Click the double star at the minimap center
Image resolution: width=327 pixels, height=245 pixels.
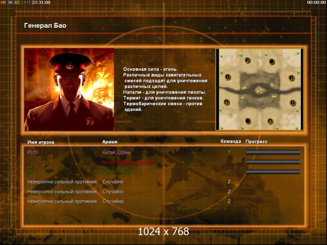click(x=260, y=91)
